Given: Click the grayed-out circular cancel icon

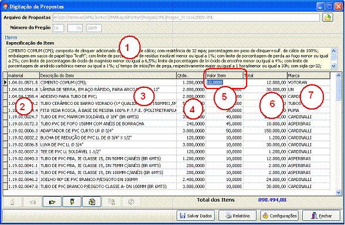Looking at the screenshot, I should click(131, 202).
